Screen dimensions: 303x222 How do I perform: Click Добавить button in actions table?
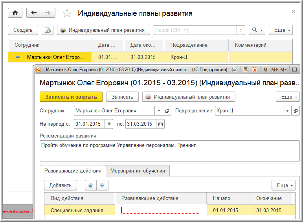coord(61,185)
